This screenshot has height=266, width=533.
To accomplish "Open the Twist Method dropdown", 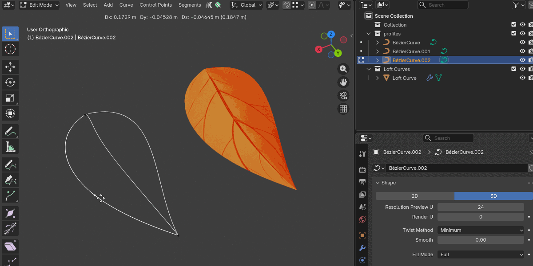I will (481, 230).
